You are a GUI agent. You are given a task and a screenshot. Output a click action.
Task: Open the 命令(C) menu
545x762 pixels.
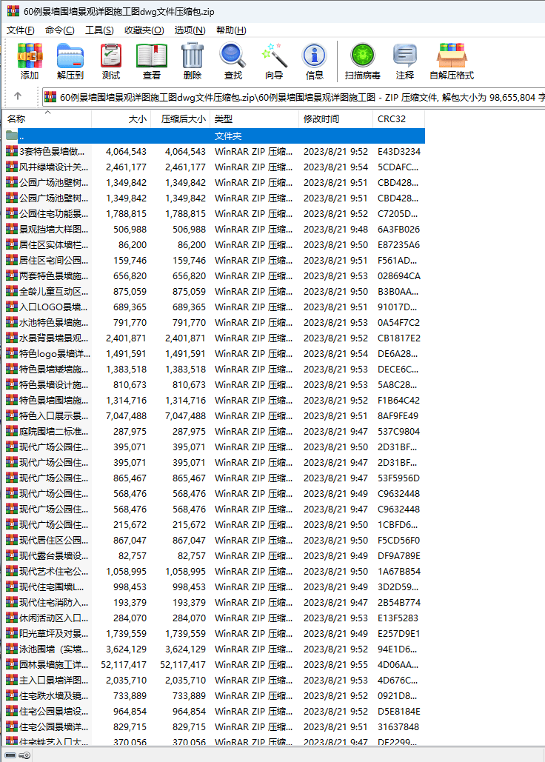pyautogui.click(x=60, y=30)
